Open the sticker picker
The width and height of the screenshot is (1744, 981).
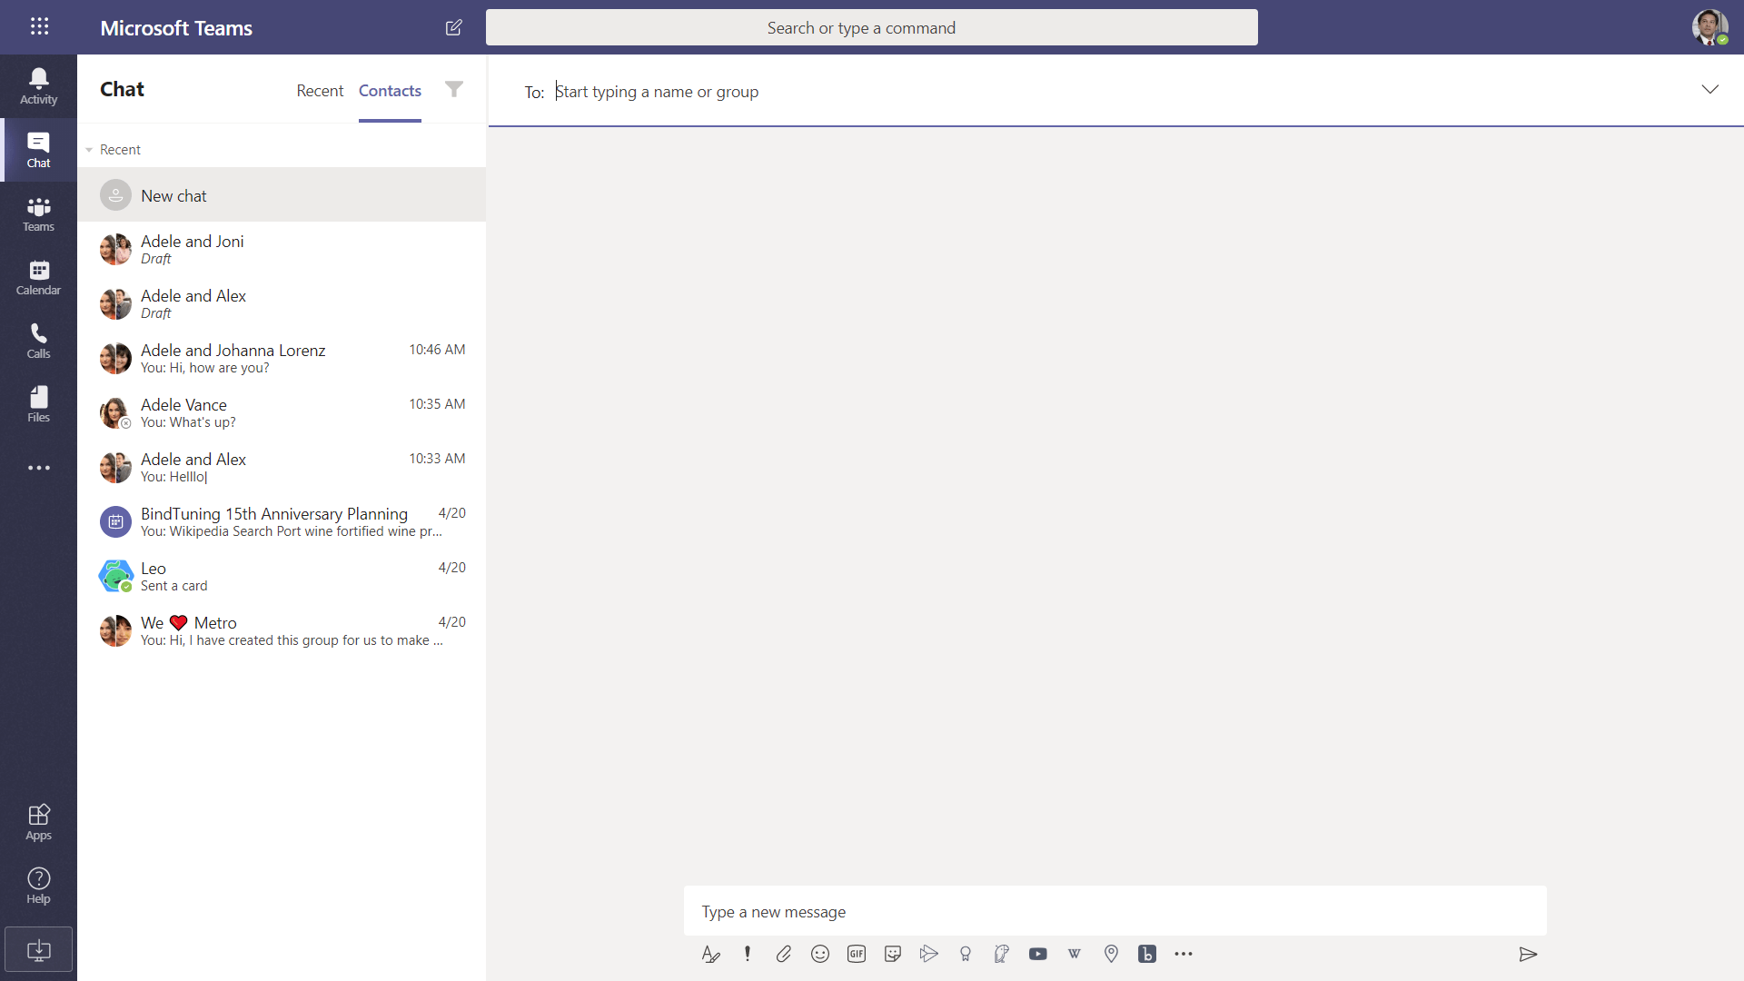pos(892,954)
